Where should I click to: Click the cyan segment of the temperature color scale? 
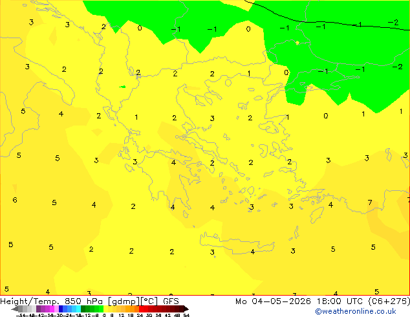[78, 309]
